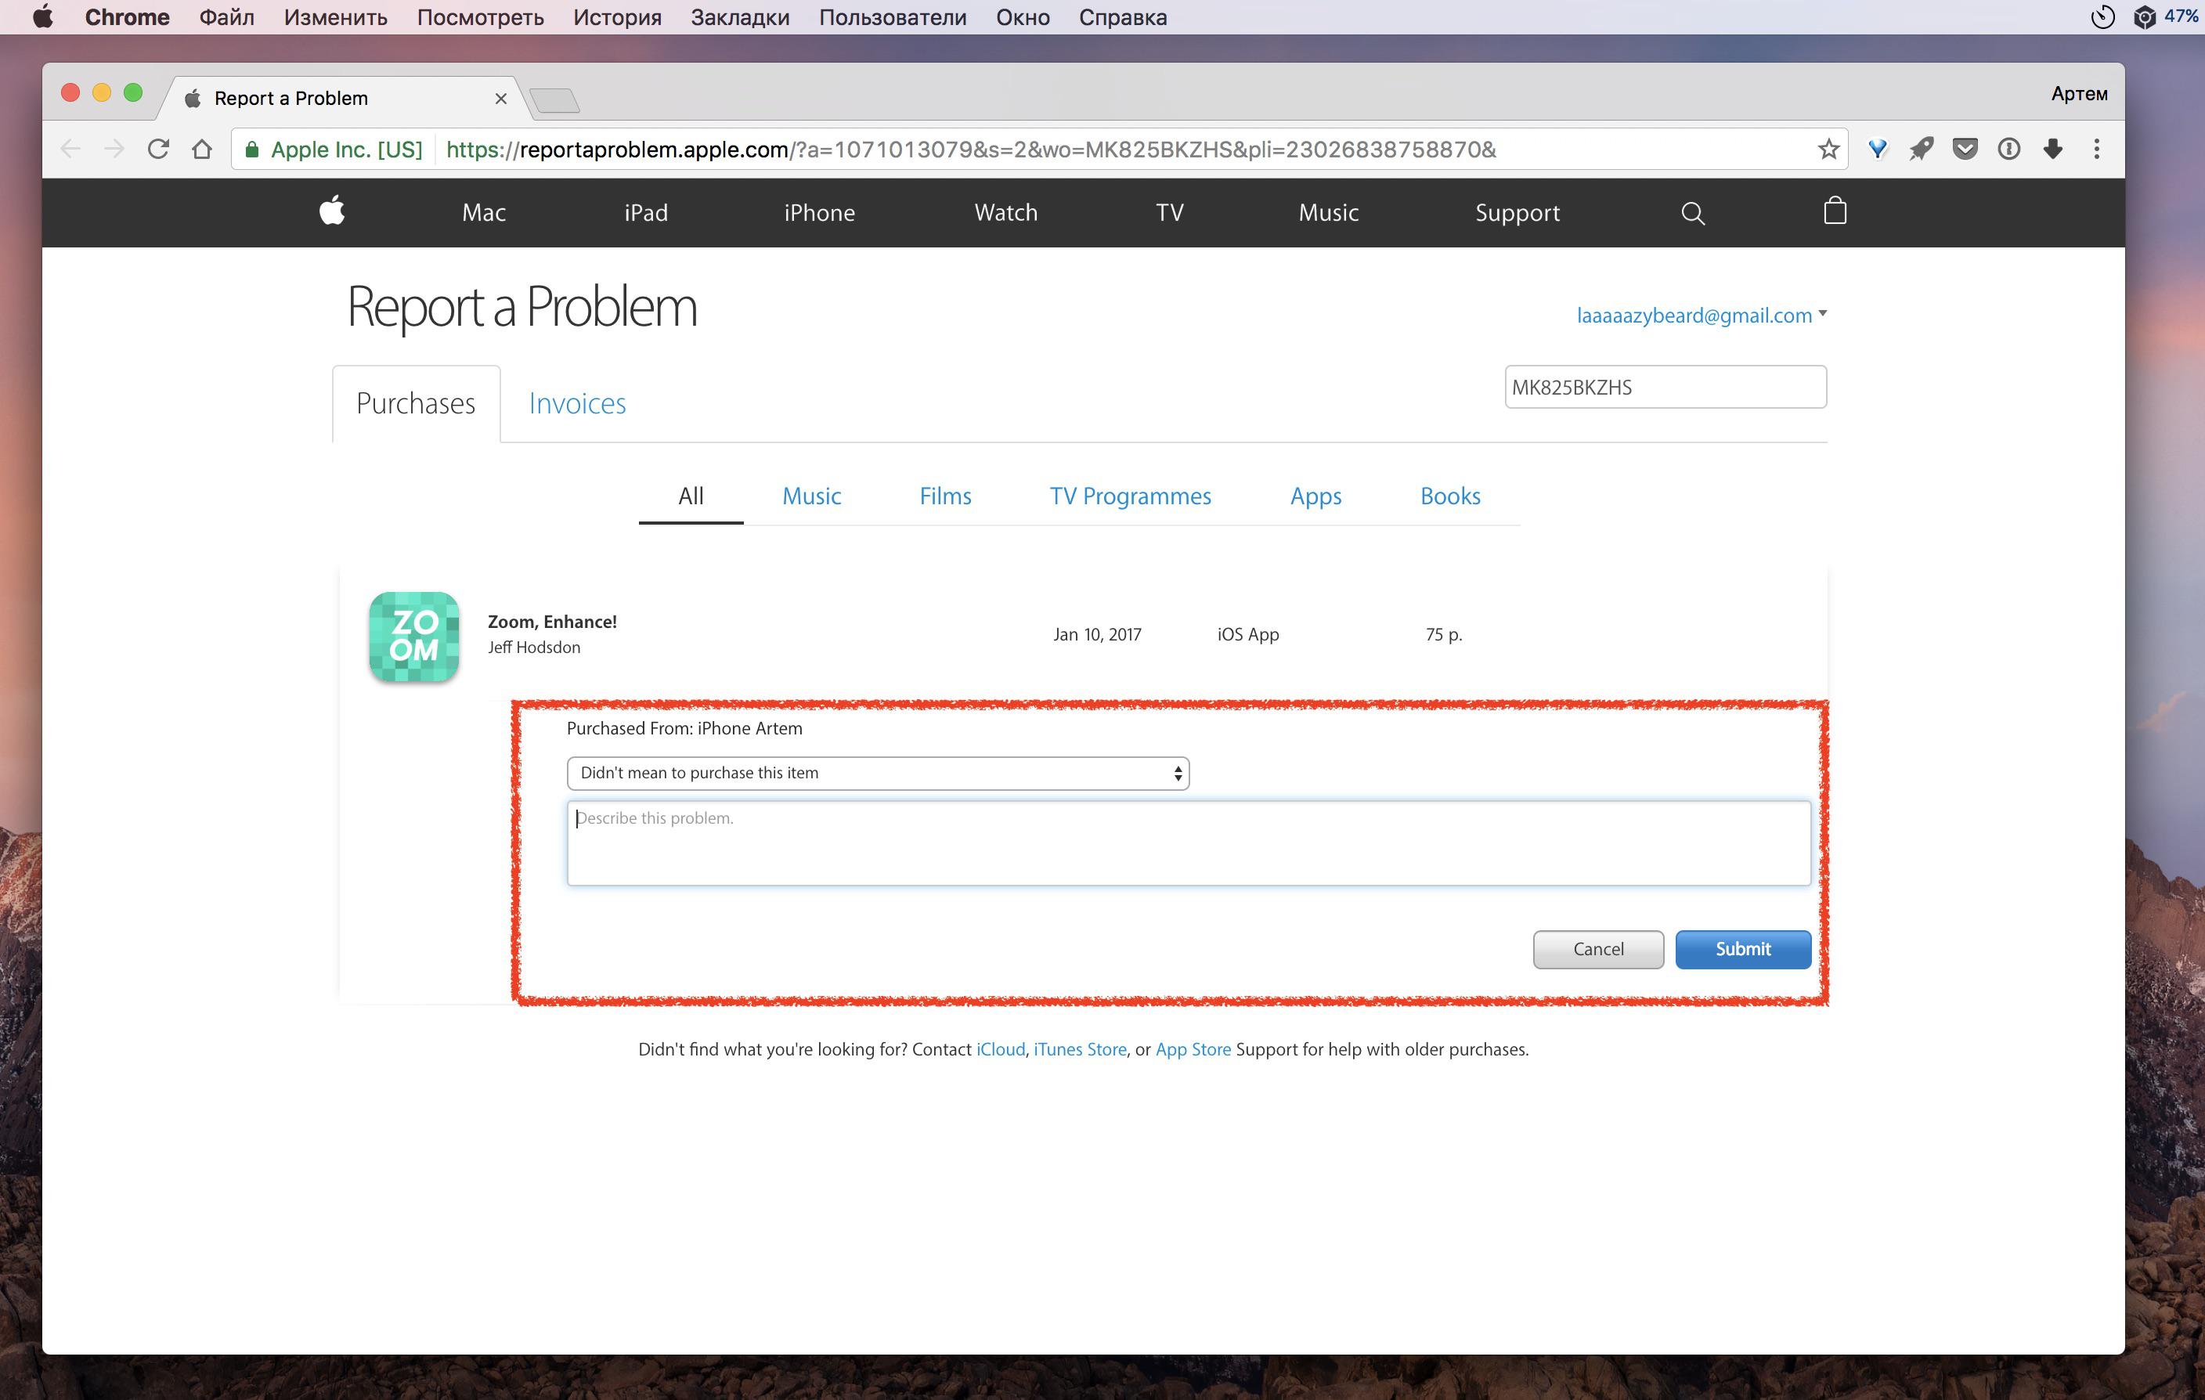Image resolution: width=2205 pixels, height=1400 pixels.
Task: Go to TV in the navigation bar
Action: (1169, 212)
